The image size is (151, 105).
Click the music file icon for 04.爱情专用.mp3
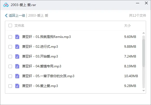17,66
